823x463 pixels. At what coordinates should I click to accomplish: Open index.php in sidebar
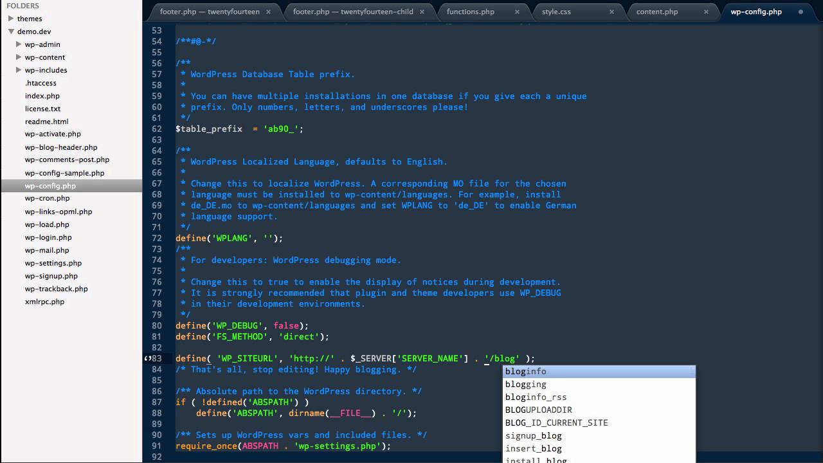point(42,96)
